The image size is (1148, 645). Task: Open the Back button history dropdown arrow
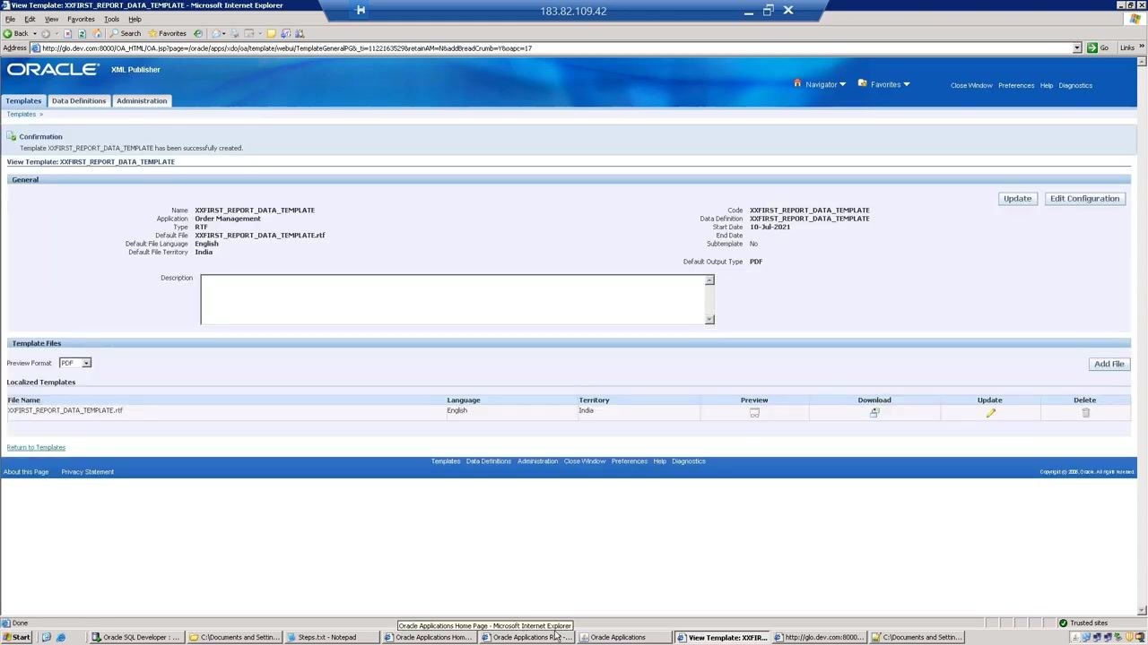[x=35, y=33]
